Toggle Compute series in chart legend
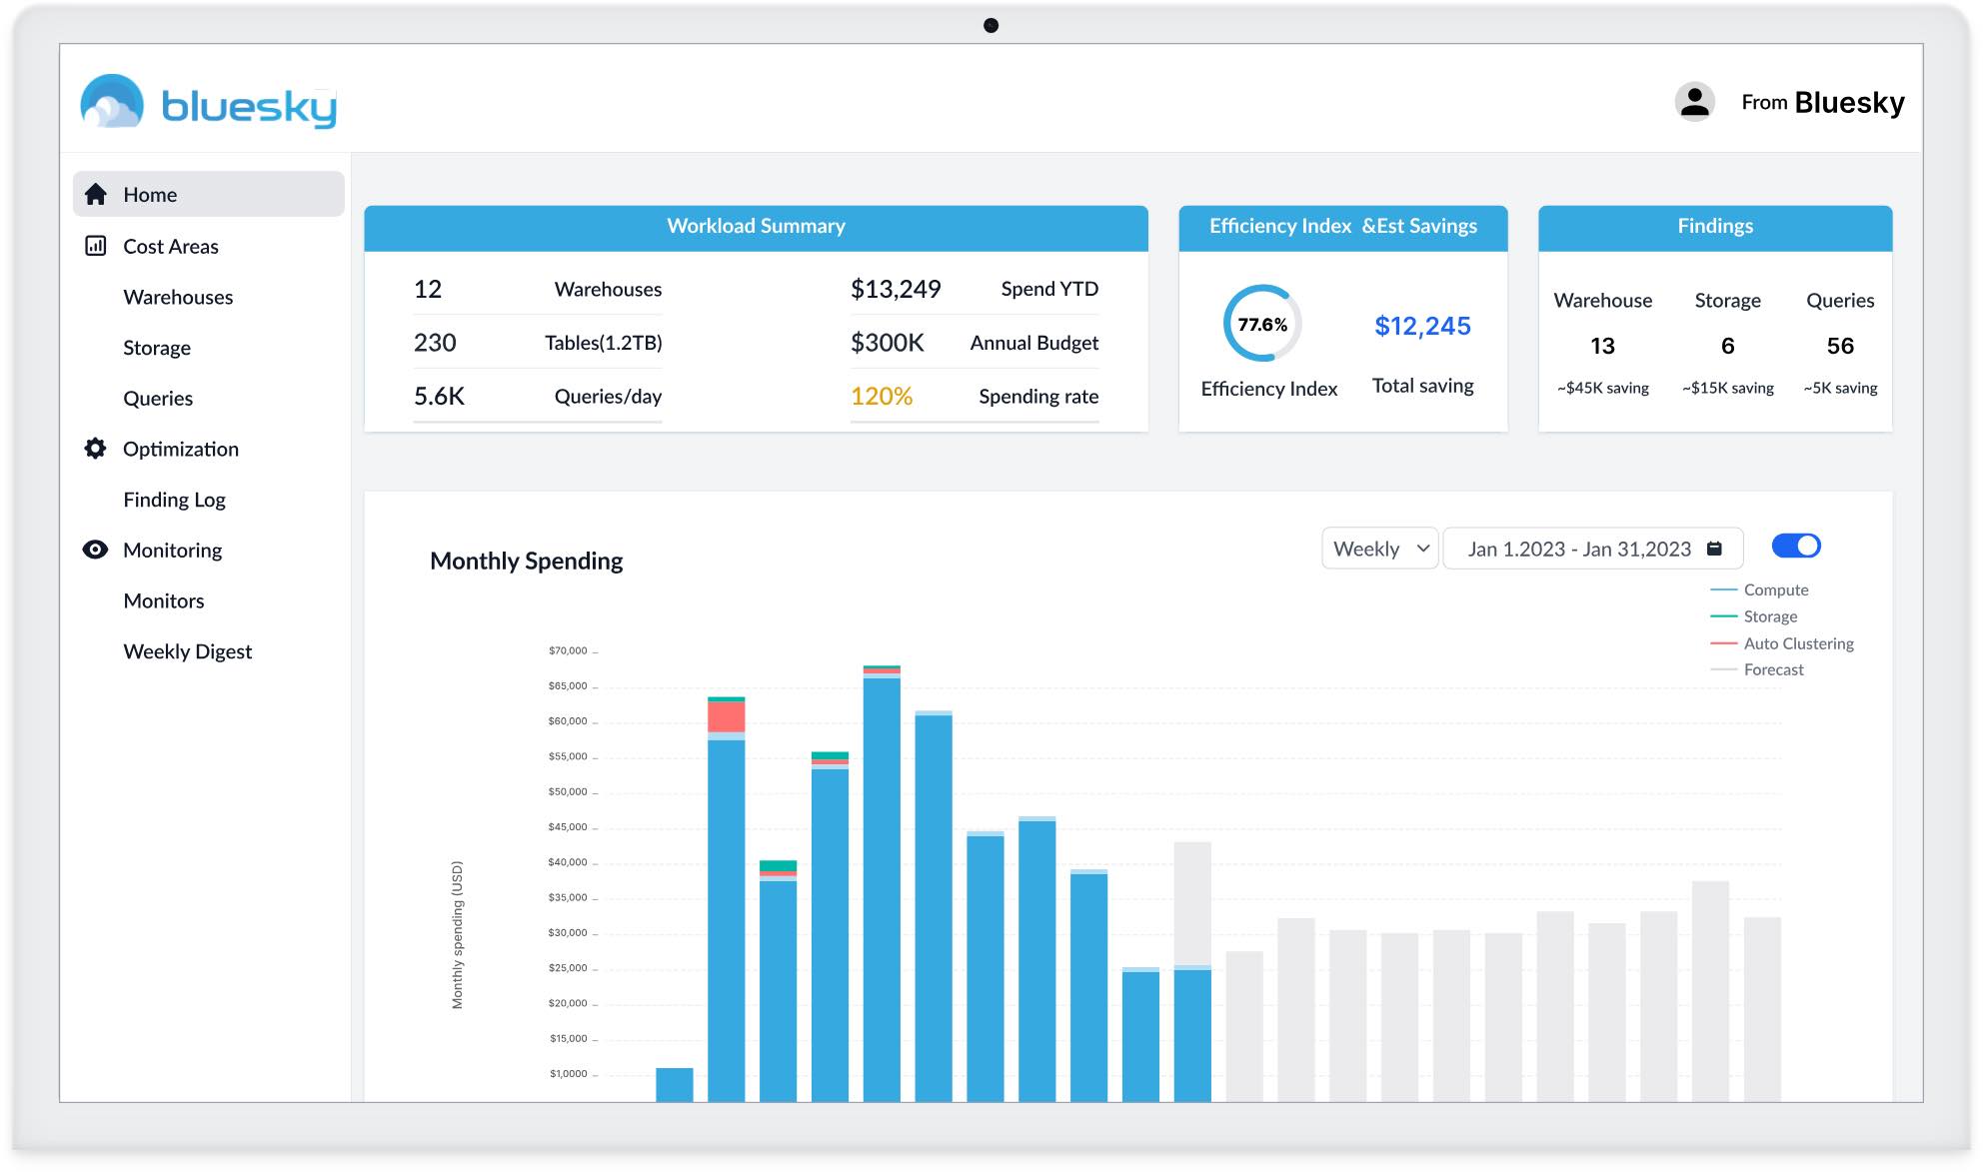The width and height of the screenshot is (1983, 1172). click(1775, 590)
